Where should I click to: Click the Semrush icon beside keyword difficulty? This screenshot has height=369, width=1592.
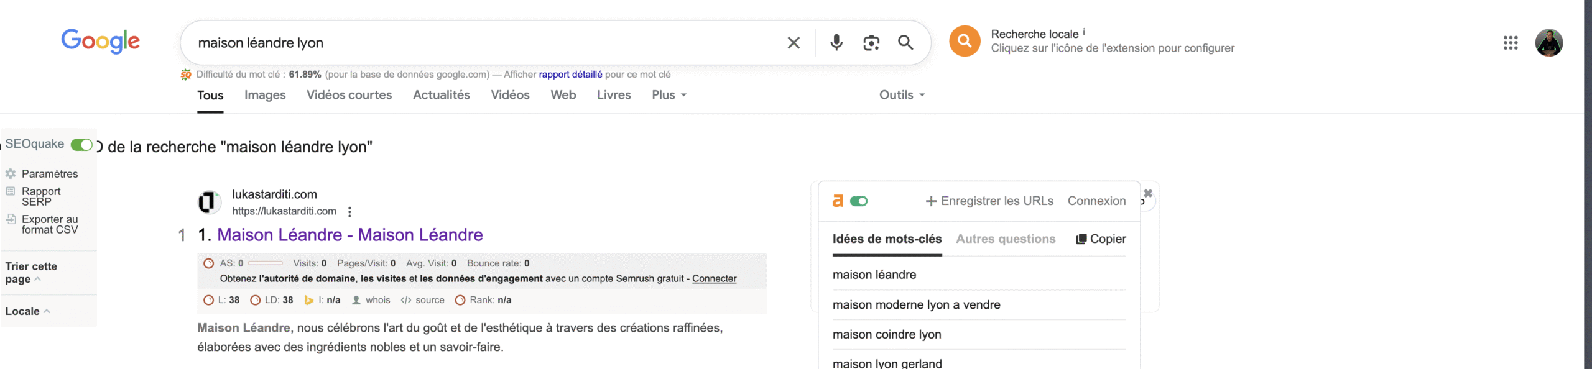[x=186, y=75]
